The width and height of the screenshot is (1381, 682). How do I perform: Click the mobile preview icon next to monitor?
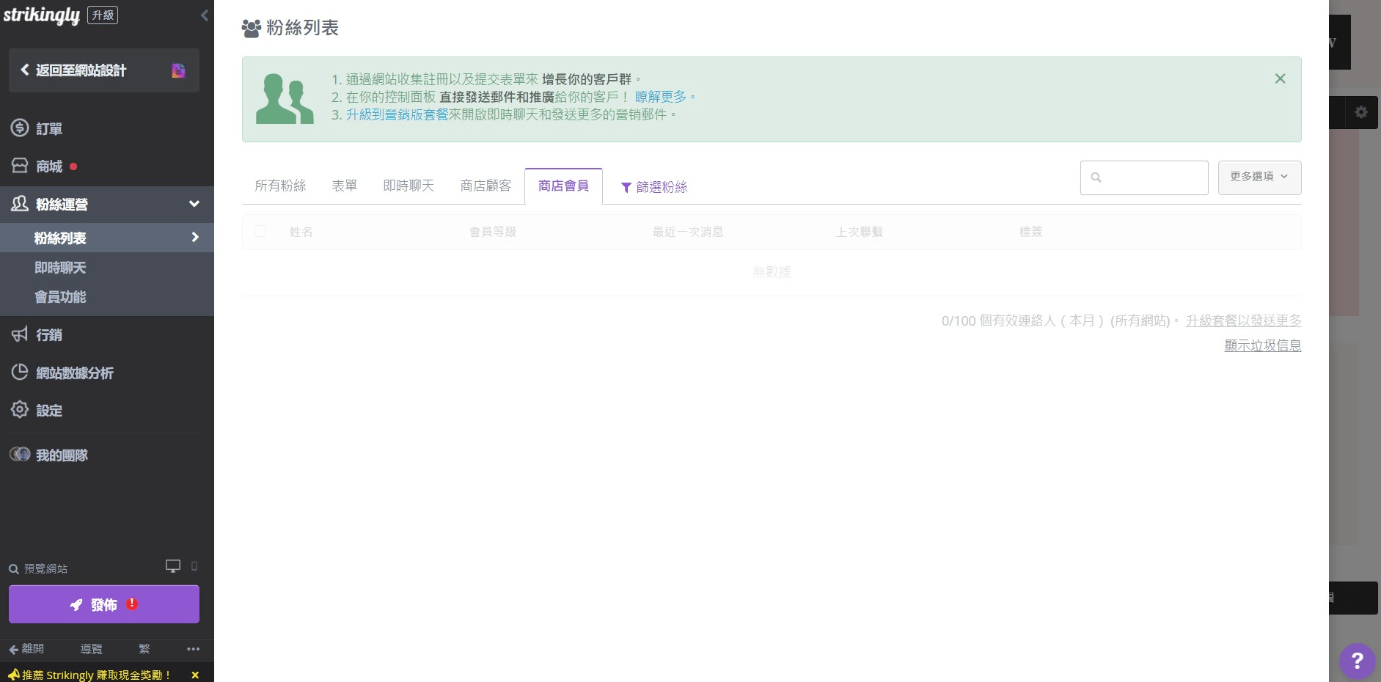pyautogui.click(x=193, y=566)
